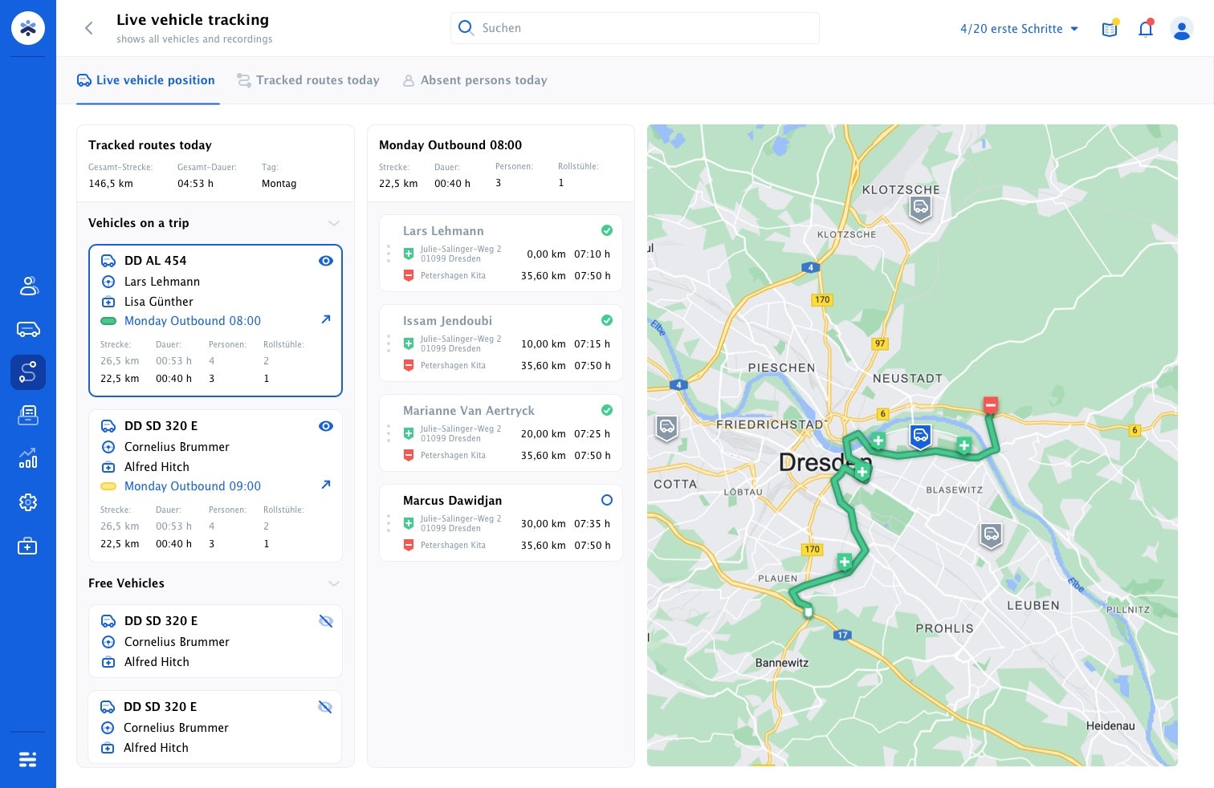The width and height of the screenshot is (1214, 788).
Task: Open the documents icon in sidebar
Action: pos(28,415)
